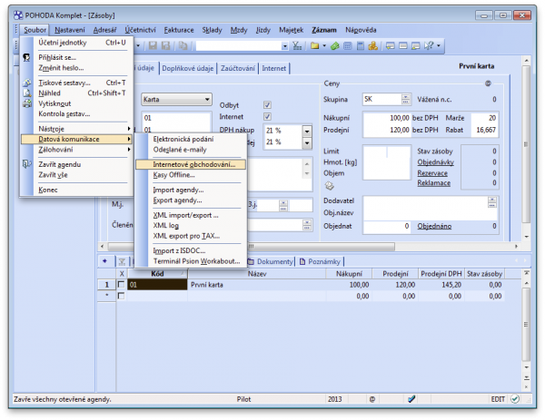Switch to the Zaúčtování tab

(x=238, y=68)
